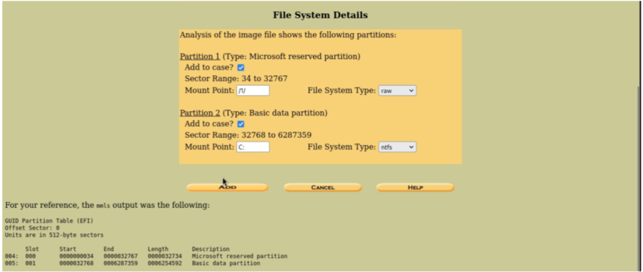Uncheck 'Add to case?' for Partition 2

coord(241,124)
